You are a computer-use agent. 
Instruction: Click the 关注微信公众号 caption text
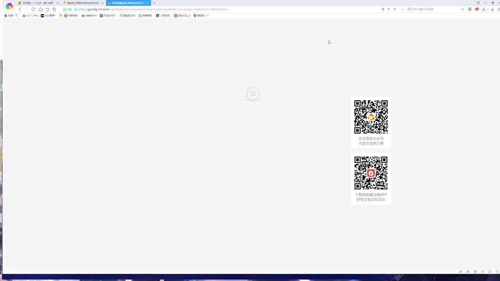371,139
